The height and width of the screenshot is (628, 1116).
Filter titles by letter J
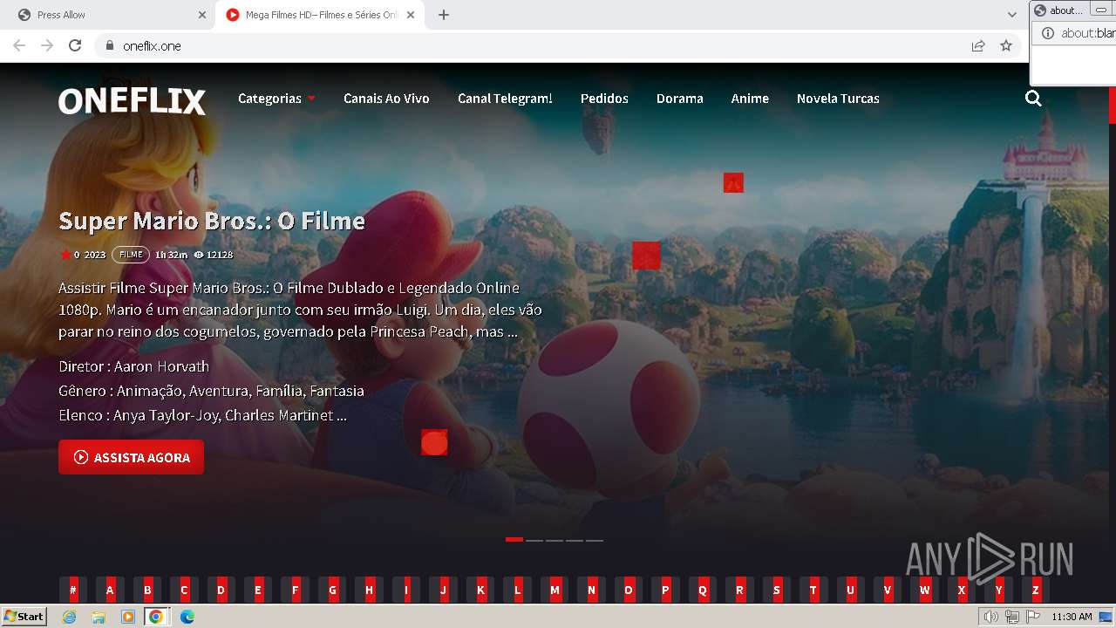coord(444,590)
